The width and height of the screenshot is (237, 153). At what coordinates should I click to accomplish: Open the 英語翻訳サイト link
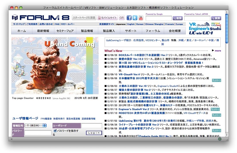pos(107,24)
